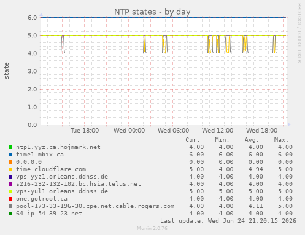Click the Munin 2.0.76 version text
This screenshot has width=305, height=235.
[152, 228]
